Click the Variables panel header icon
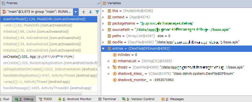This screenshot has height=102, width=252. click(104, 3)
